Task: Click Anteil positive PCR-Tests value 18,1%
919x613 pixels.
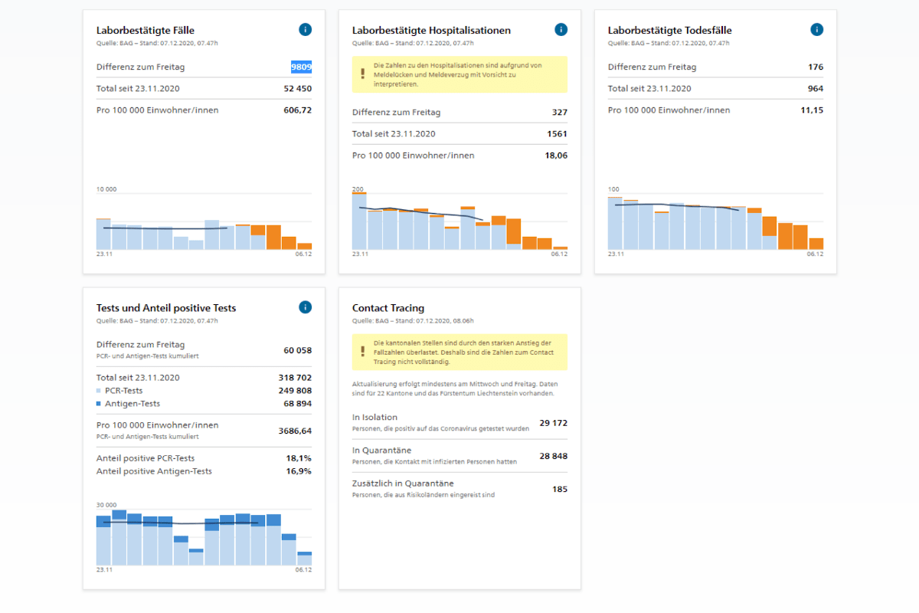Action: [x=299, y=457]
